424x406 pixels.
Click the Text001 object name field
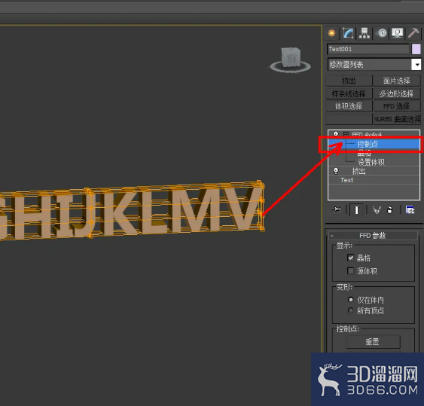(x=368, y=49)
